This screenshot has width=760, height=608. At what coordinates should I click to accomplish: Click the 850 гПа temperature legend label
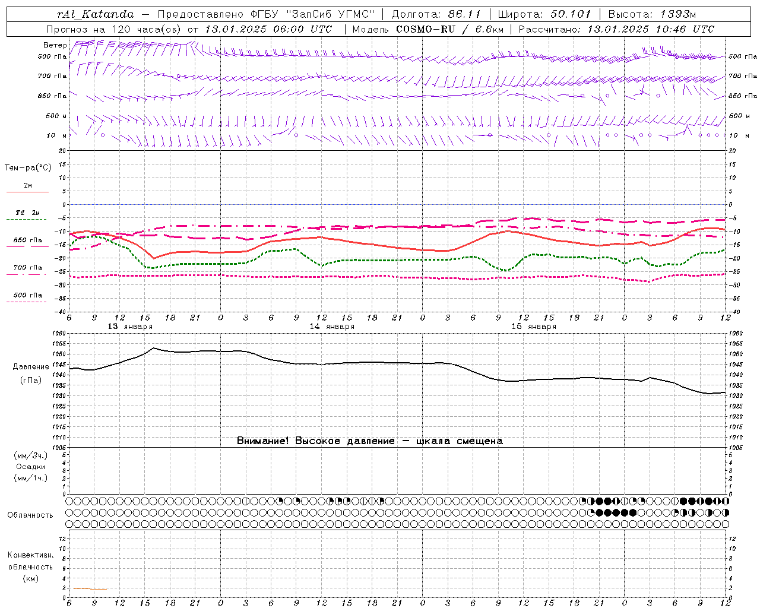click(x=28, y=240)
